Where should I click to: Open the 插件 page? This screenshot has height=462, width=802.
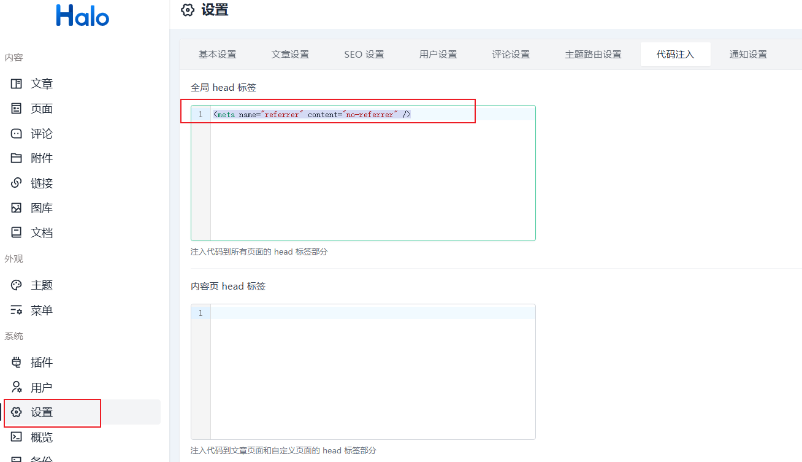(42, 363)
